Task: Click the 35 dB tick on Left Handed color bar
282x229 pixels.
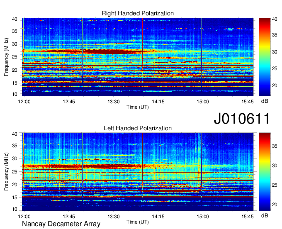Action: click(275, 146)
